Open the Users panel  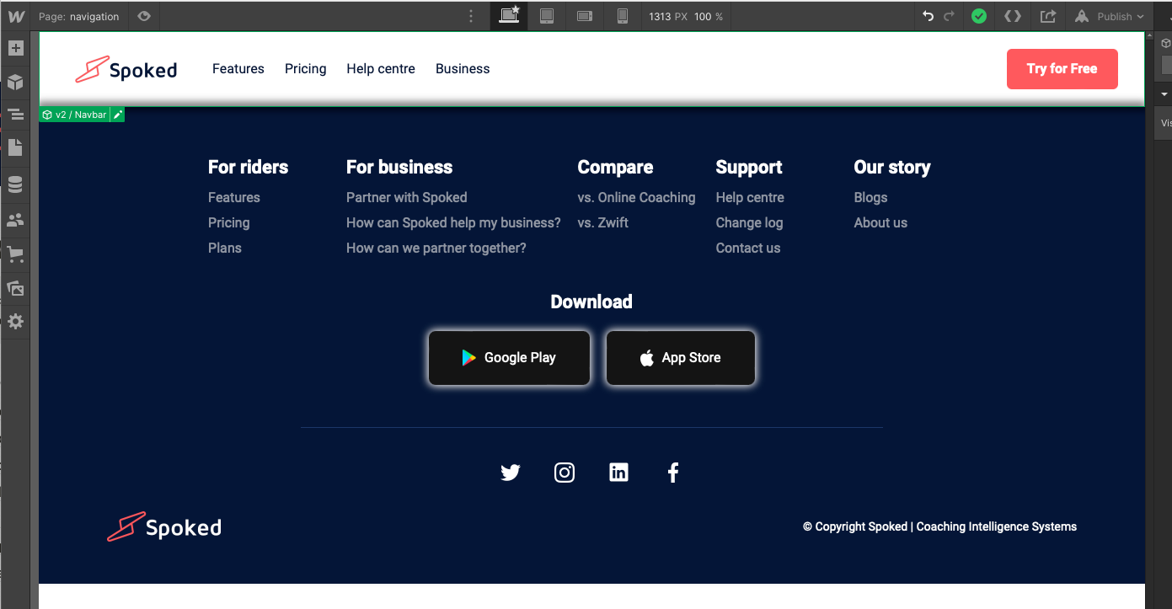(15, 220)
